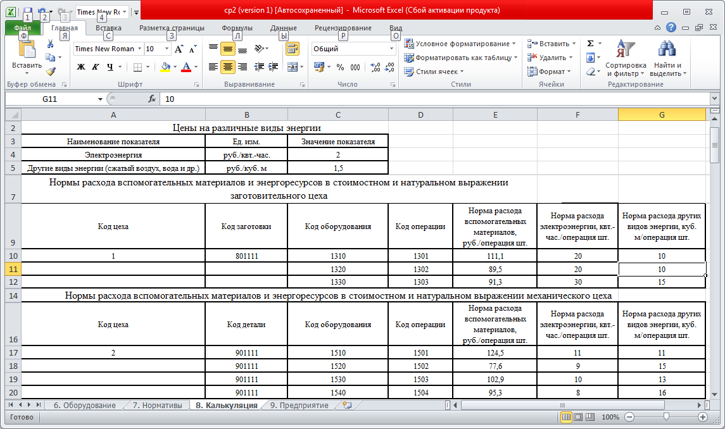Toggle center horizontal alignment
The width and height of the screenshot is (725, 429).
click(227, 67)
